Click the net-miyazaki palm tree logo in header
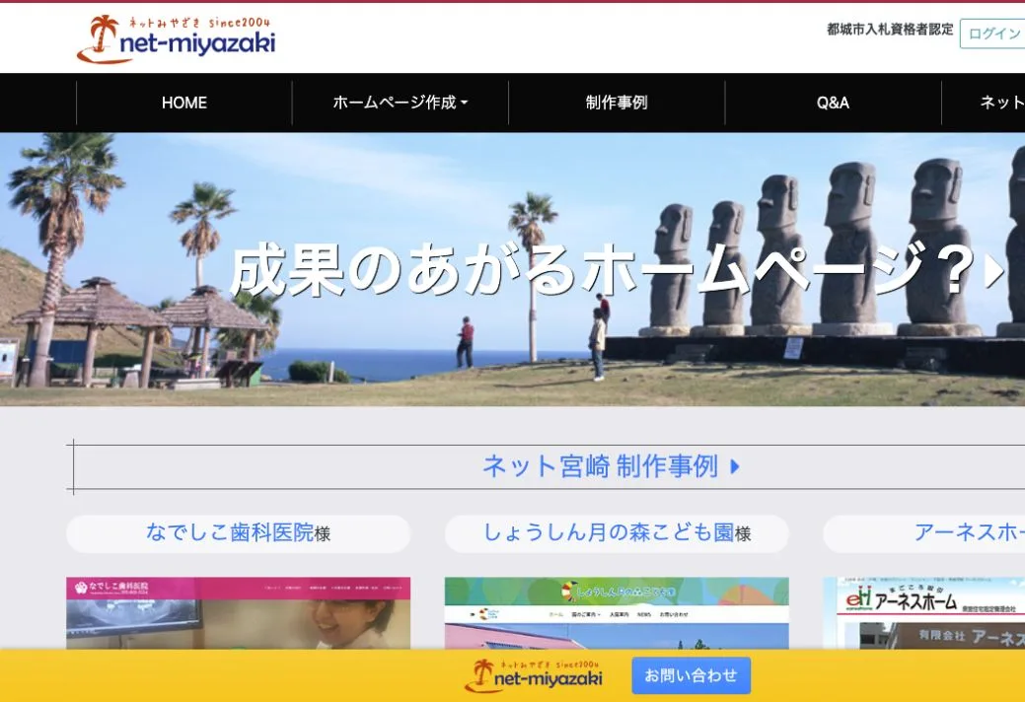1025x702 pixels. pos(176,39)
